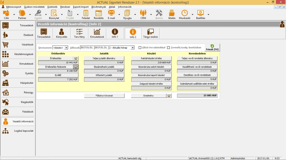This screenshot has height=160, width=286.
Task: Click the Időszak start date field
Action: click(x=87, y=48)
